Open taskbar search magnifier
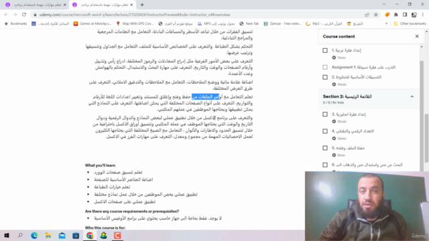Viewport: 429px width, 241px height. tap(20, 235)
